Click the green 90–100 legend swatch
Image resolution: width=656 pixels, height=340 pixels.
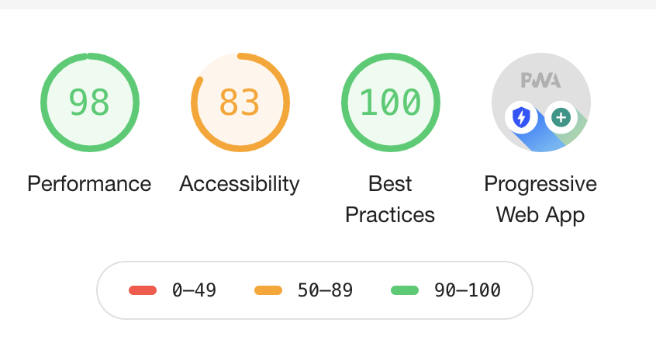pos(405,290)
